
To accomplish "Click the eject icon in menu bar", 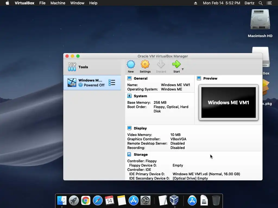I will point(195,3).
